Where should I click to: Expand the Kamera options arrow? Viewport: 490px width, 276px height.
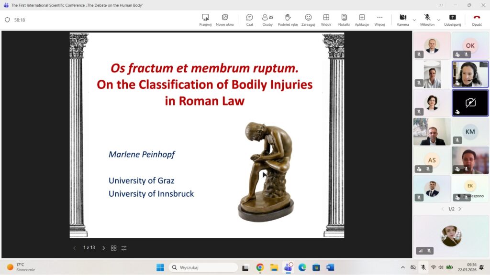(x=414, y=20)
